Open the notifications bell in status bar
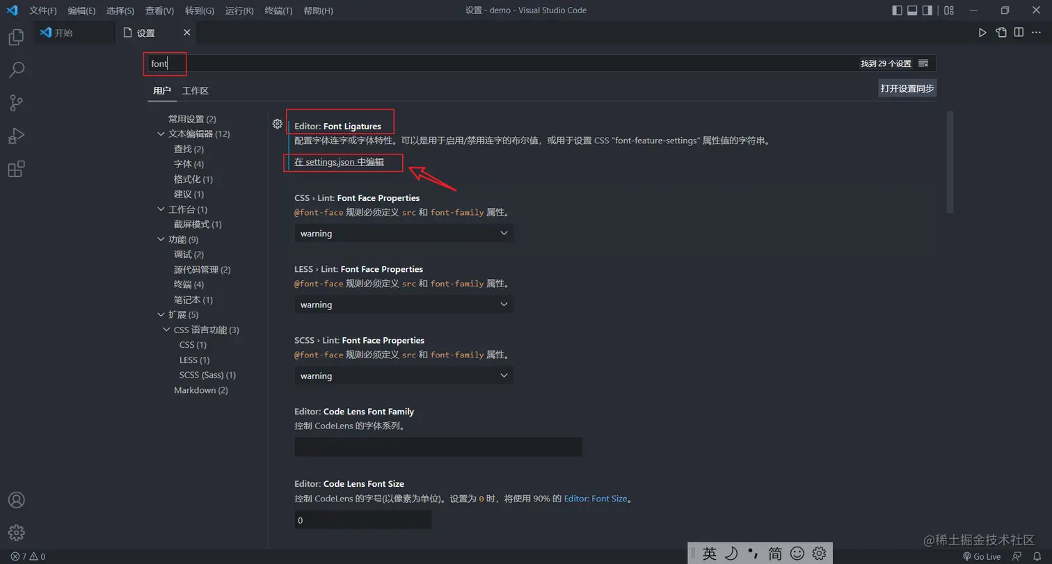The height and width of the screenshot is (564, 1052). click(x=1037, y=556)
